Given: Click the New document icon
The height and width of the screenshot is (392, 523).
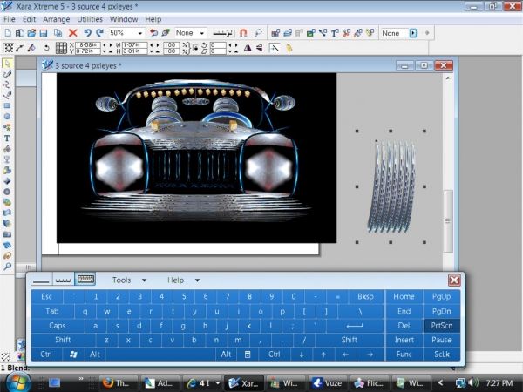Looking at the screenshot, I should 8,33.
